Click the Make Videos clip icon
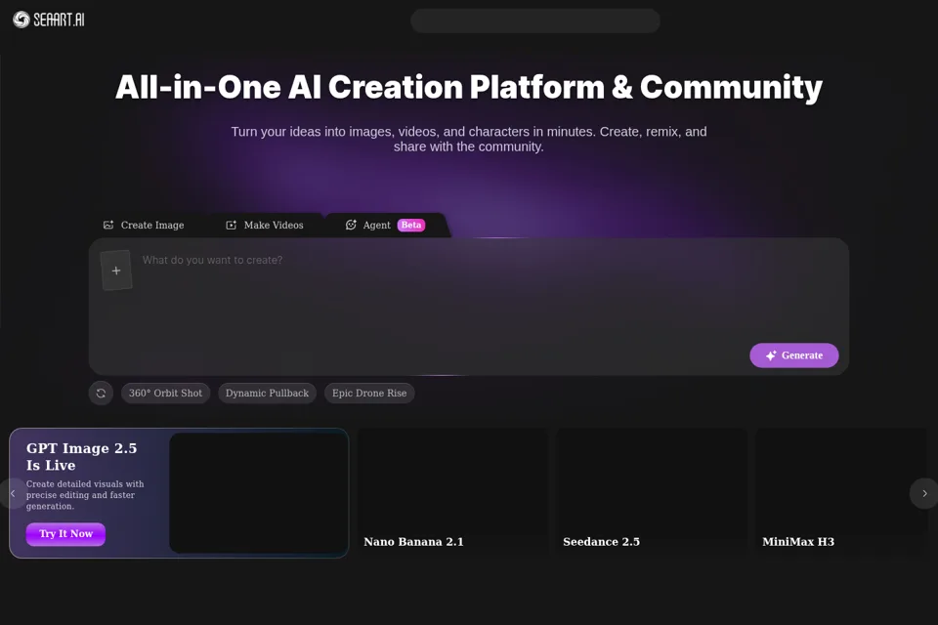This screenshot has height=625, width=938. [x=231, y=225]
